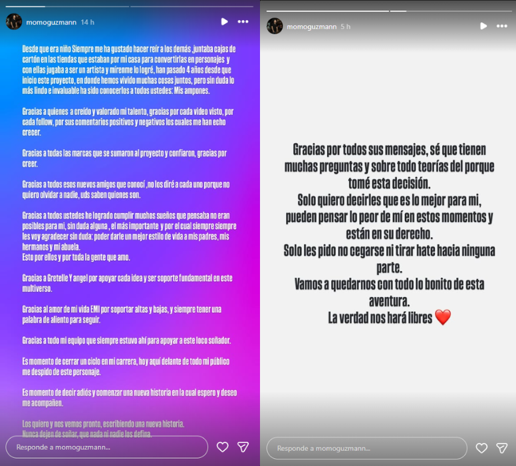Jump to first progress segment left story
The height and width of the screenshot is (466, 516).
[x=67, y=7]
